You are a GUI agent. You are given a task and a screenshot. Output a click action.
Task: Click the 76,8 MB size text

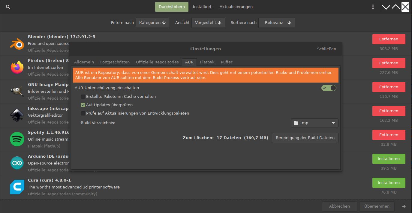[389, 192]
